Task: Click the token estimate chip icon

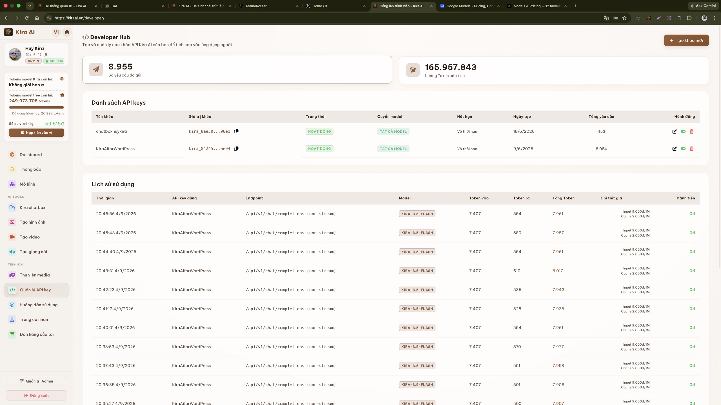Action: click(x=413, y=70)
